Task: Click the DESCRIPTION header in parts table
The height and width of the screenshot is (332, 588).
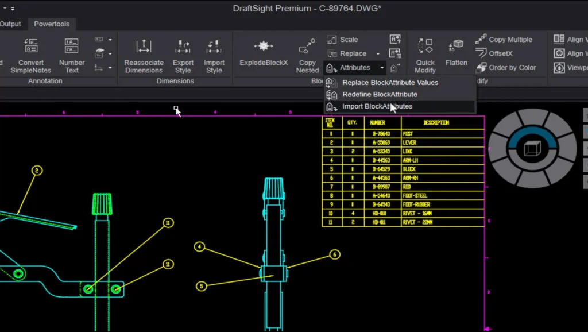Action: 436,123
